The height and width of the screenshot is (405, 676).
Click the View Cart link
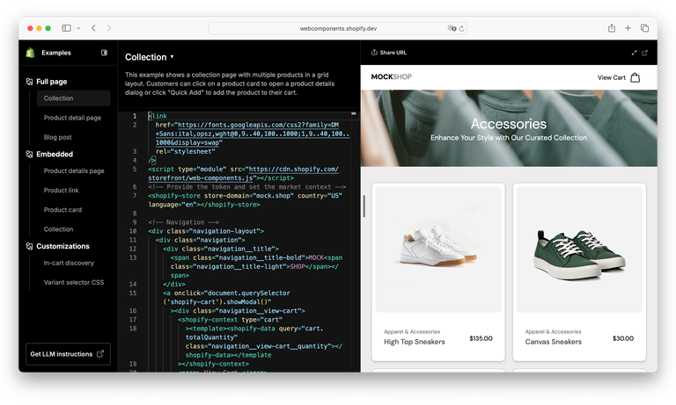click(612, 77)
